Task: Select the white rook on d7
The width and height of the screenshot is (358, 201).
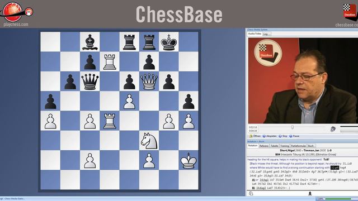Action: tap(110, 61)
